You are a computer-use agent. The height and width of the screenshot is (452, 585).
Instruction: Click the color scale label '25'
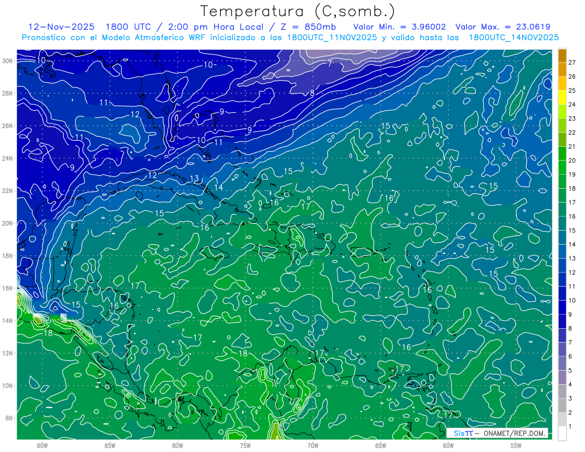tap(572, 90)
